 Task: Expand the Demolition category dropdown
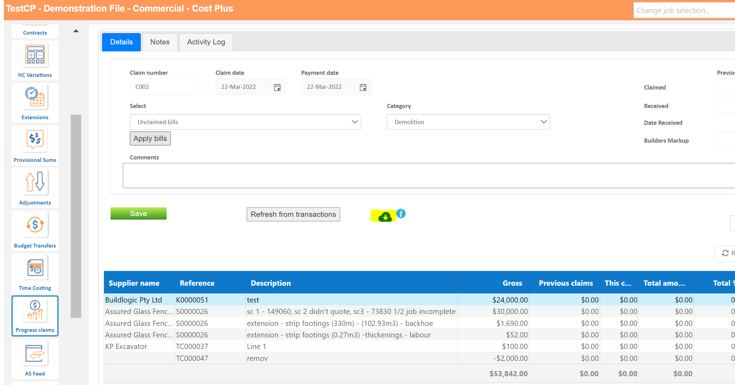(x=468, y=122)
